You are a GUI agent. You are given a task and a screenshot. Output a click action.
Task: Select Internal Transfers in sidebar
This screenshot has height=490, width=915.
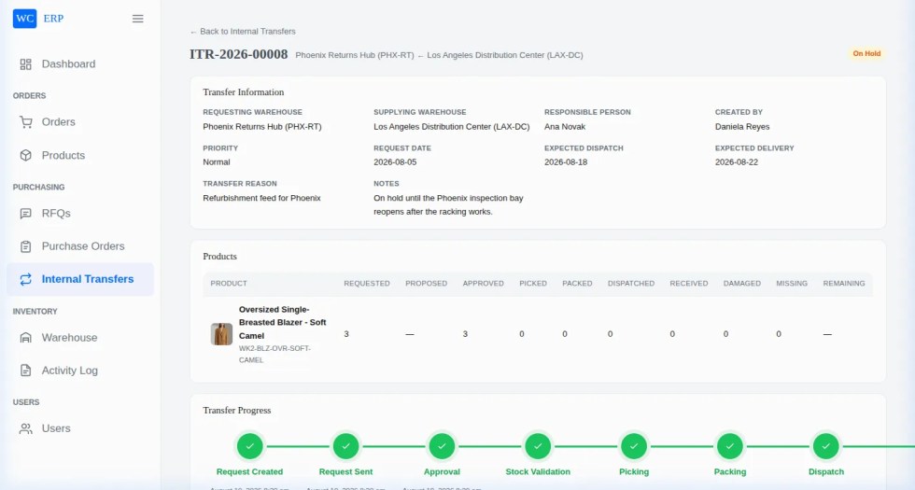coord(80,279)
